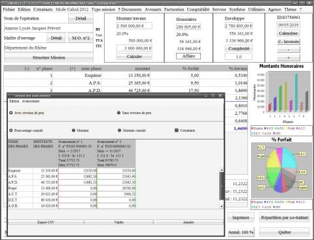Click the Montant travaux HT input field

[x=134, y=26]
